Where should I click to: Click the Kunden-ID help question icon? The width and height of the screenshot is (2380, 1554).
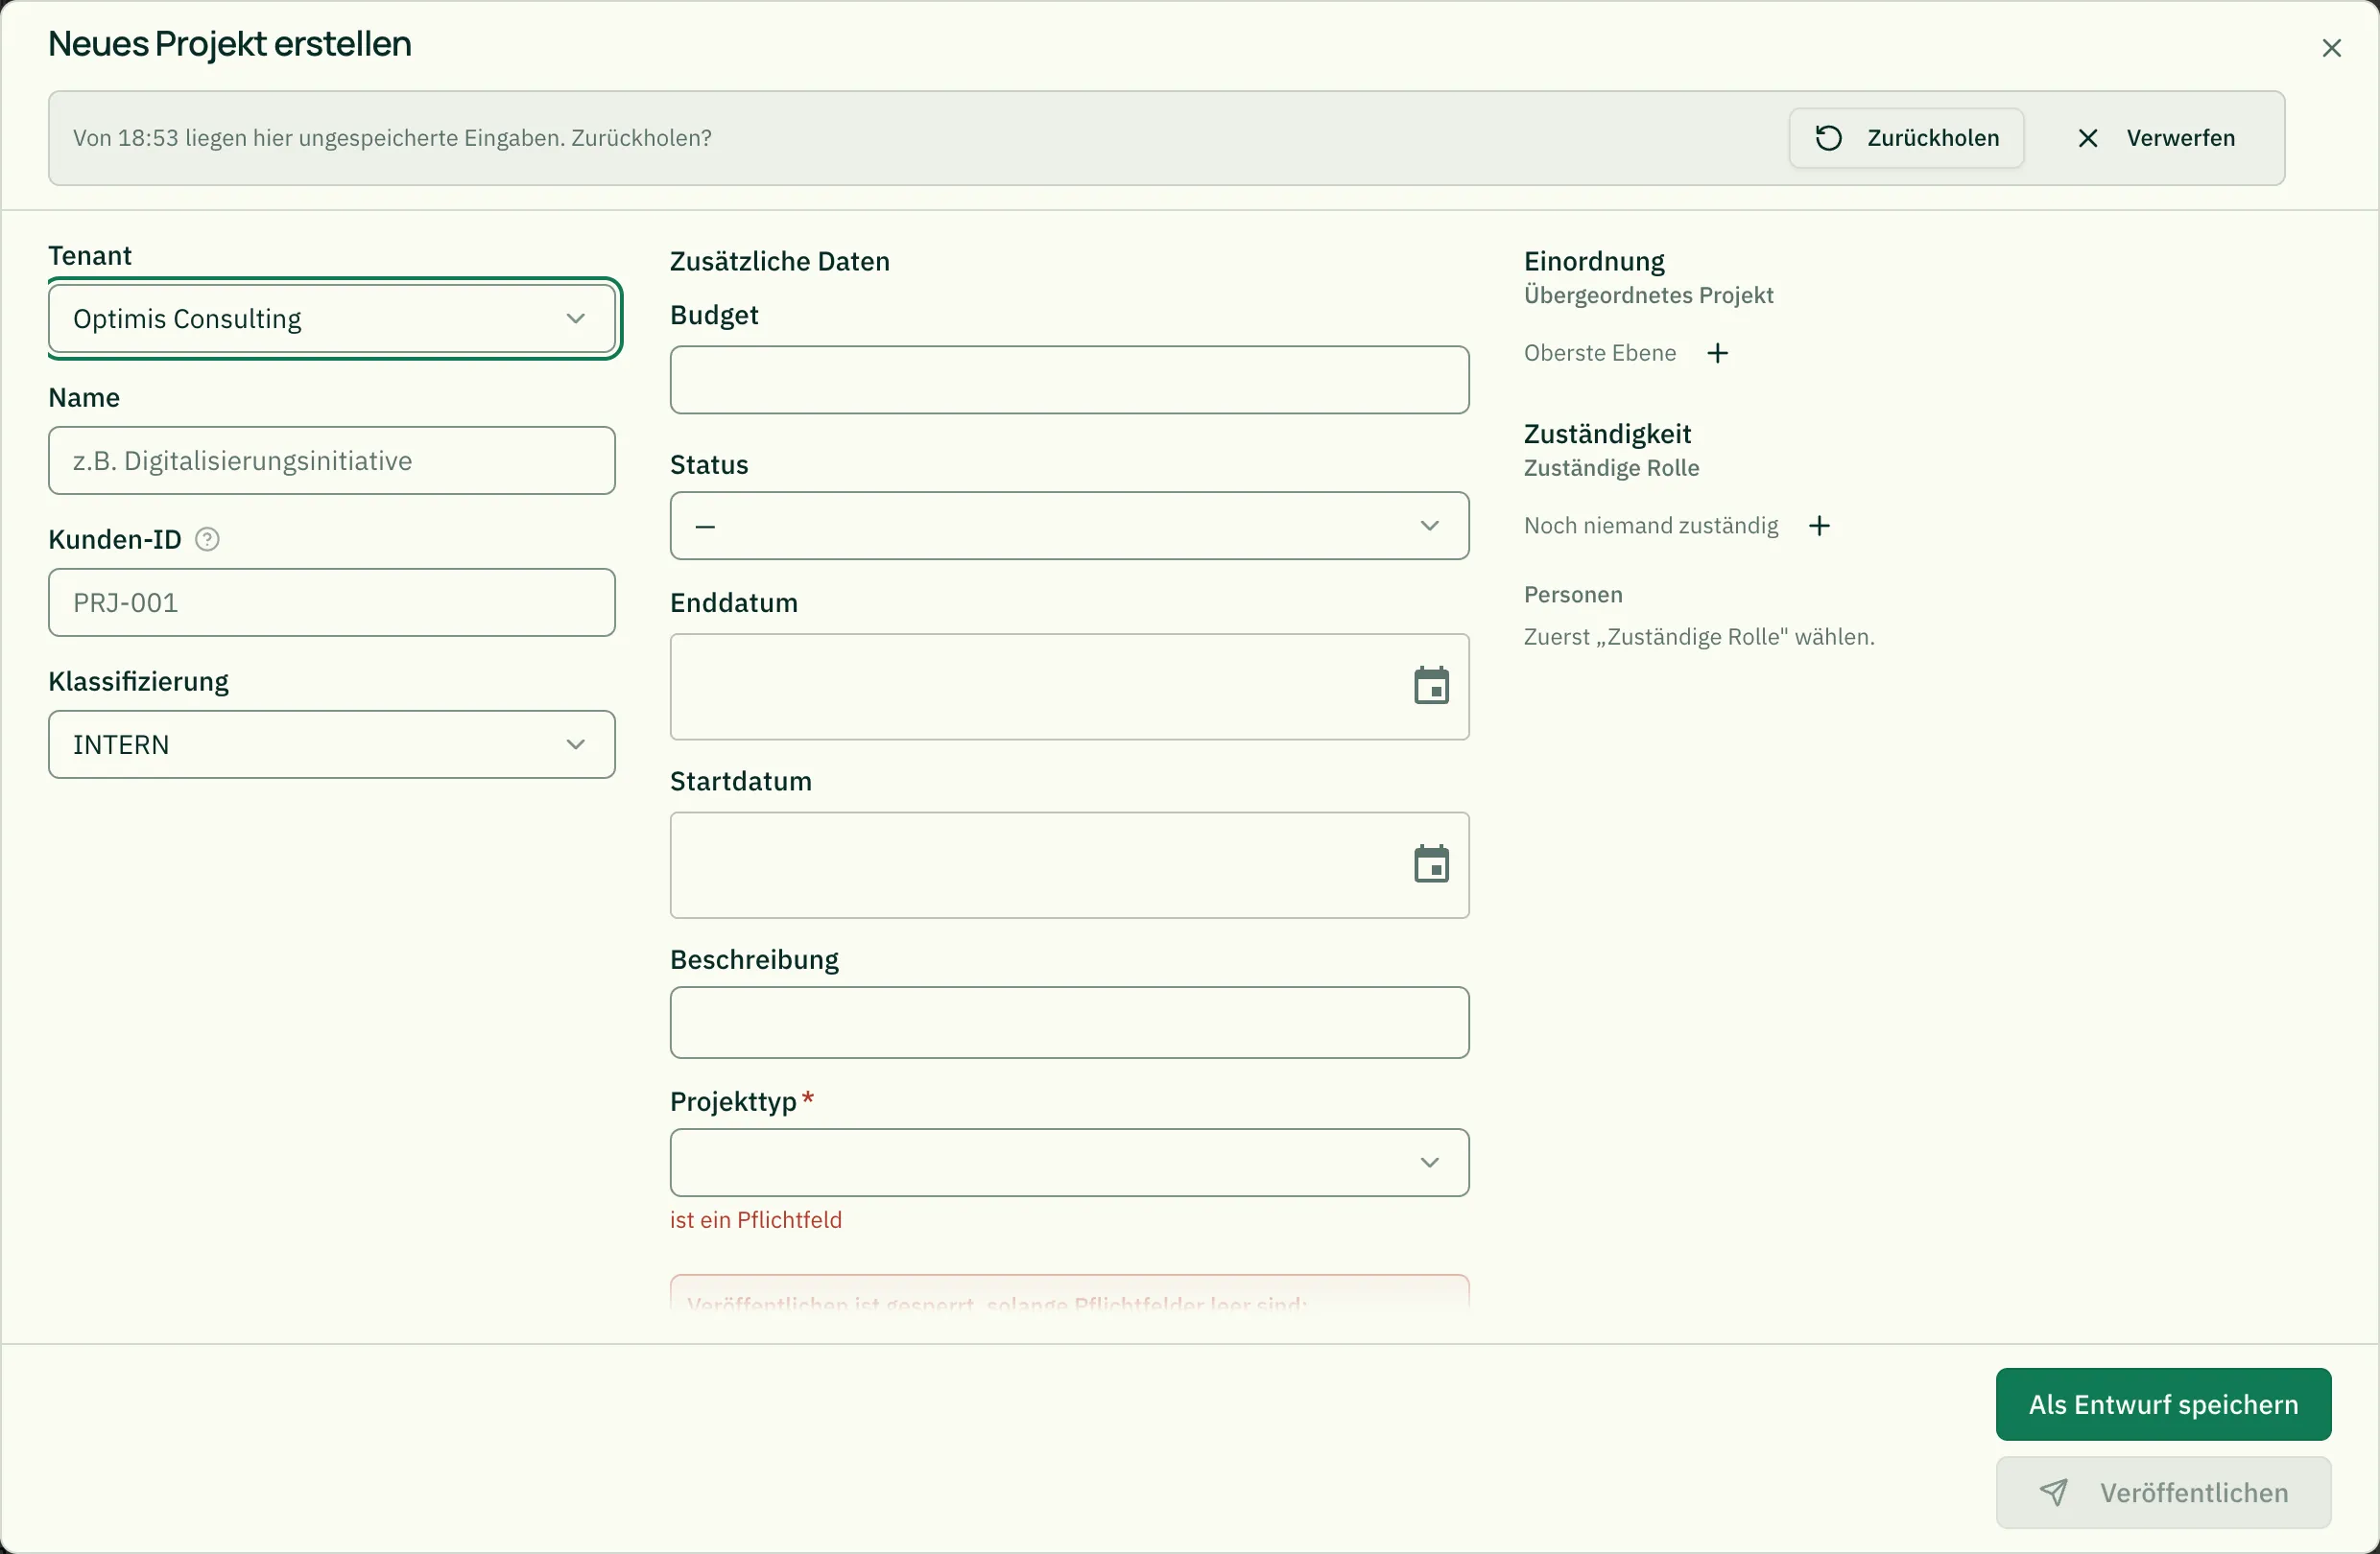[207, 540]
